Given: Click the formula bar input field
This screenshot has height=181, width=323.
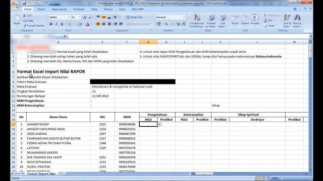Looking at the screenshot, I should 188,36.
